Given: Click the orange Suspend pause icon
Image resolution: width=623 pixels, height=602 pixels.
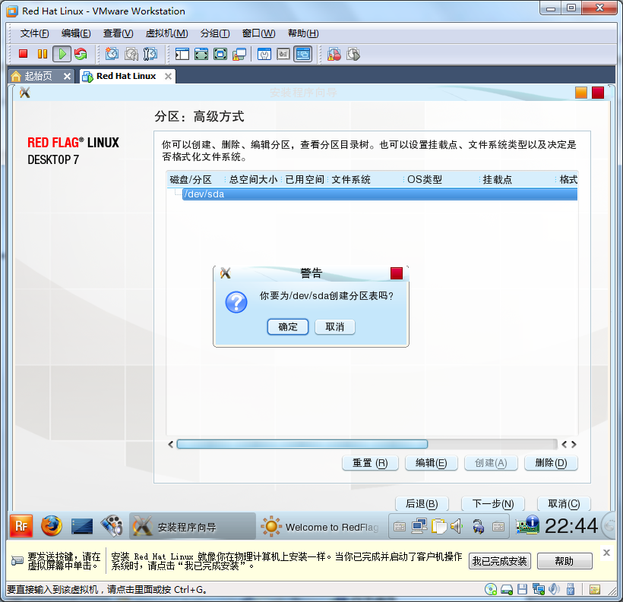Looking at the screenshot, I should [x=43, y=54].
